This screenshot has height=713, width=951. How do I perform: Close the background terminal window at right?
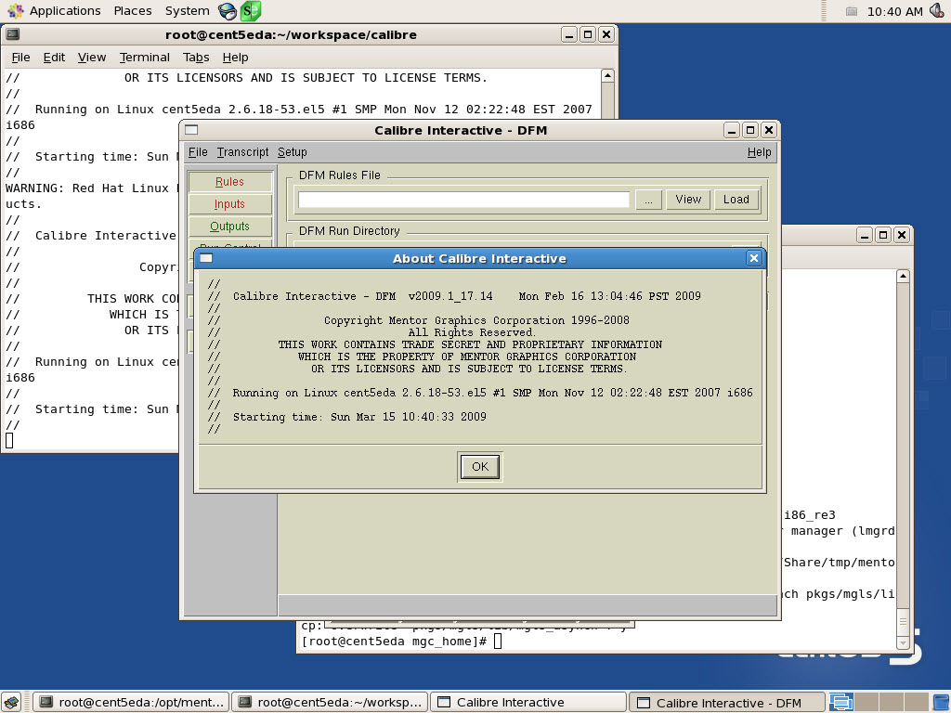(902, 235)
